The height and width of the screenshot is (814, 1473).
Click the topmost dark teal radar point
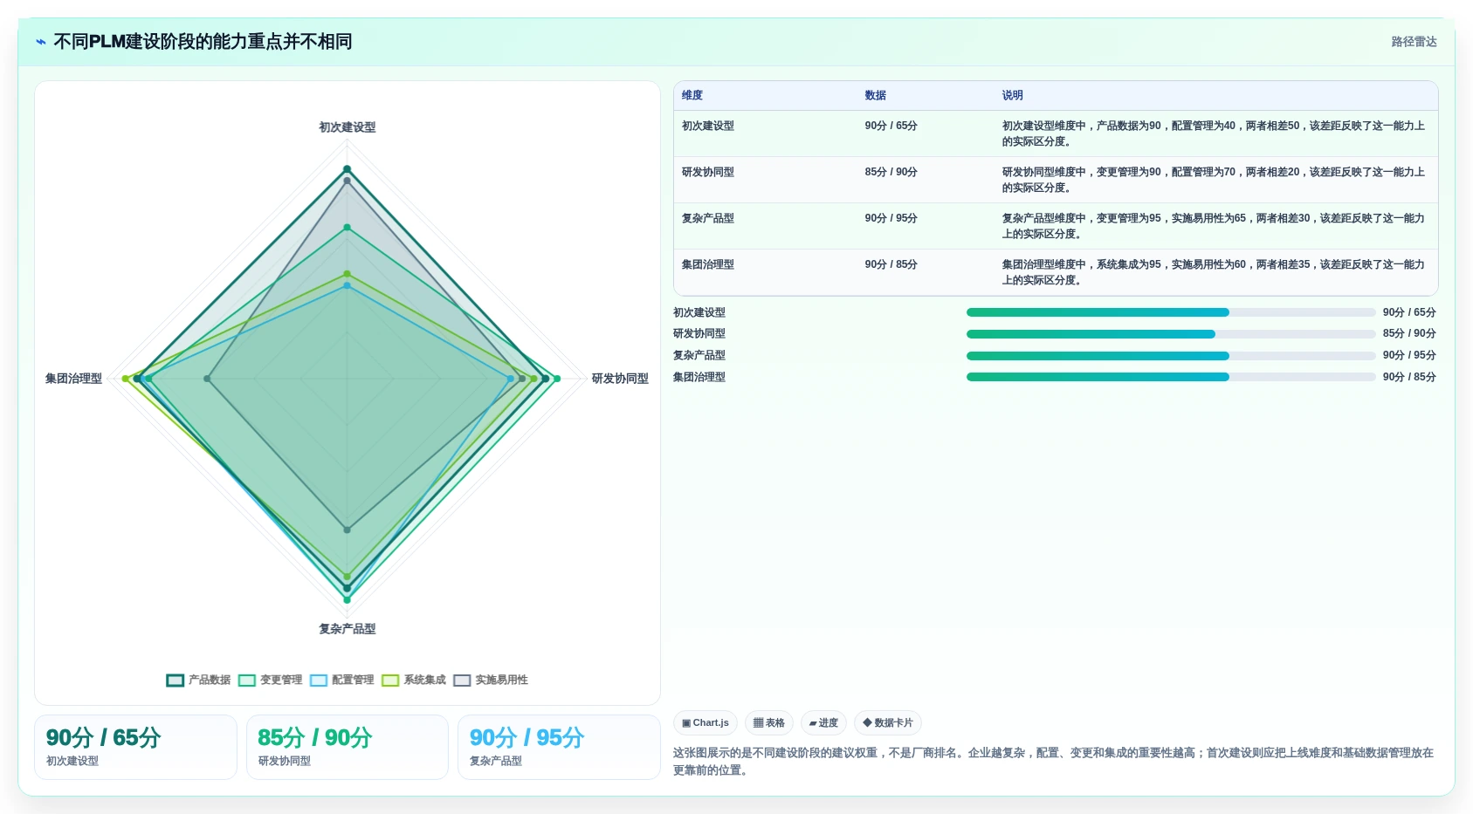(347, 169)
